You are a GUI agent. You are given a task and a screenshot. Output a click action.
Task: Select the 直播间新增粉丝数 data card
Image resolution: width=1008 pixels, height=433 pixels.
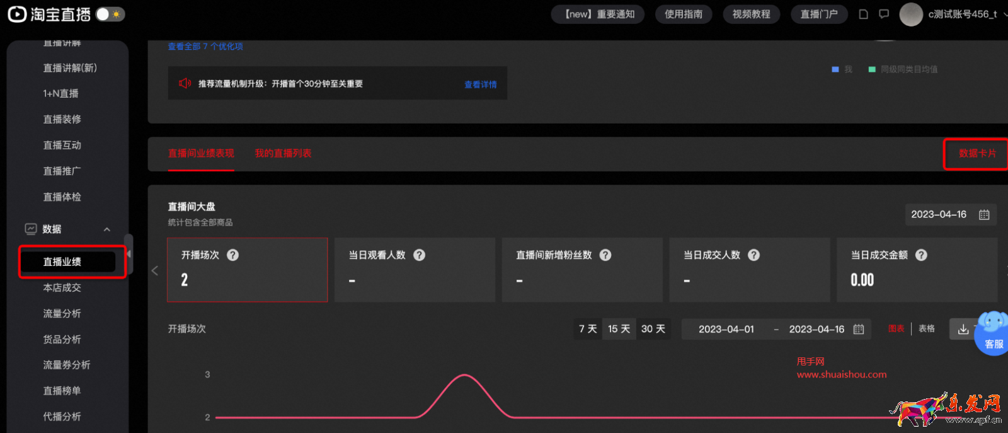point(582,270)
